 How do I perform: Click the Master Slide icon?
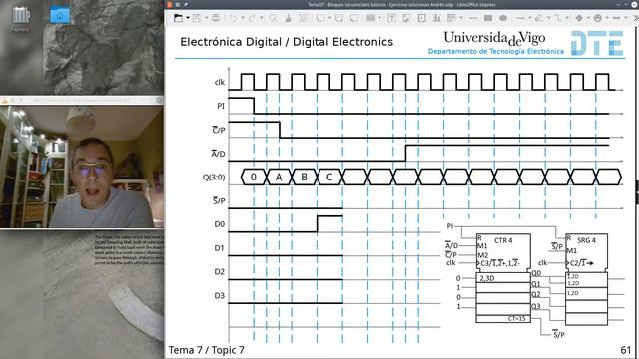point(339,18)
